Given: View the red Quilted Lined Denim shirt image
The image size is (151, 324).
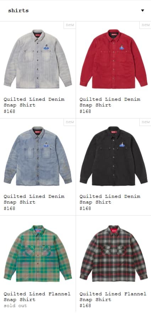Looking at the screenshot, I should click(114, 59).
